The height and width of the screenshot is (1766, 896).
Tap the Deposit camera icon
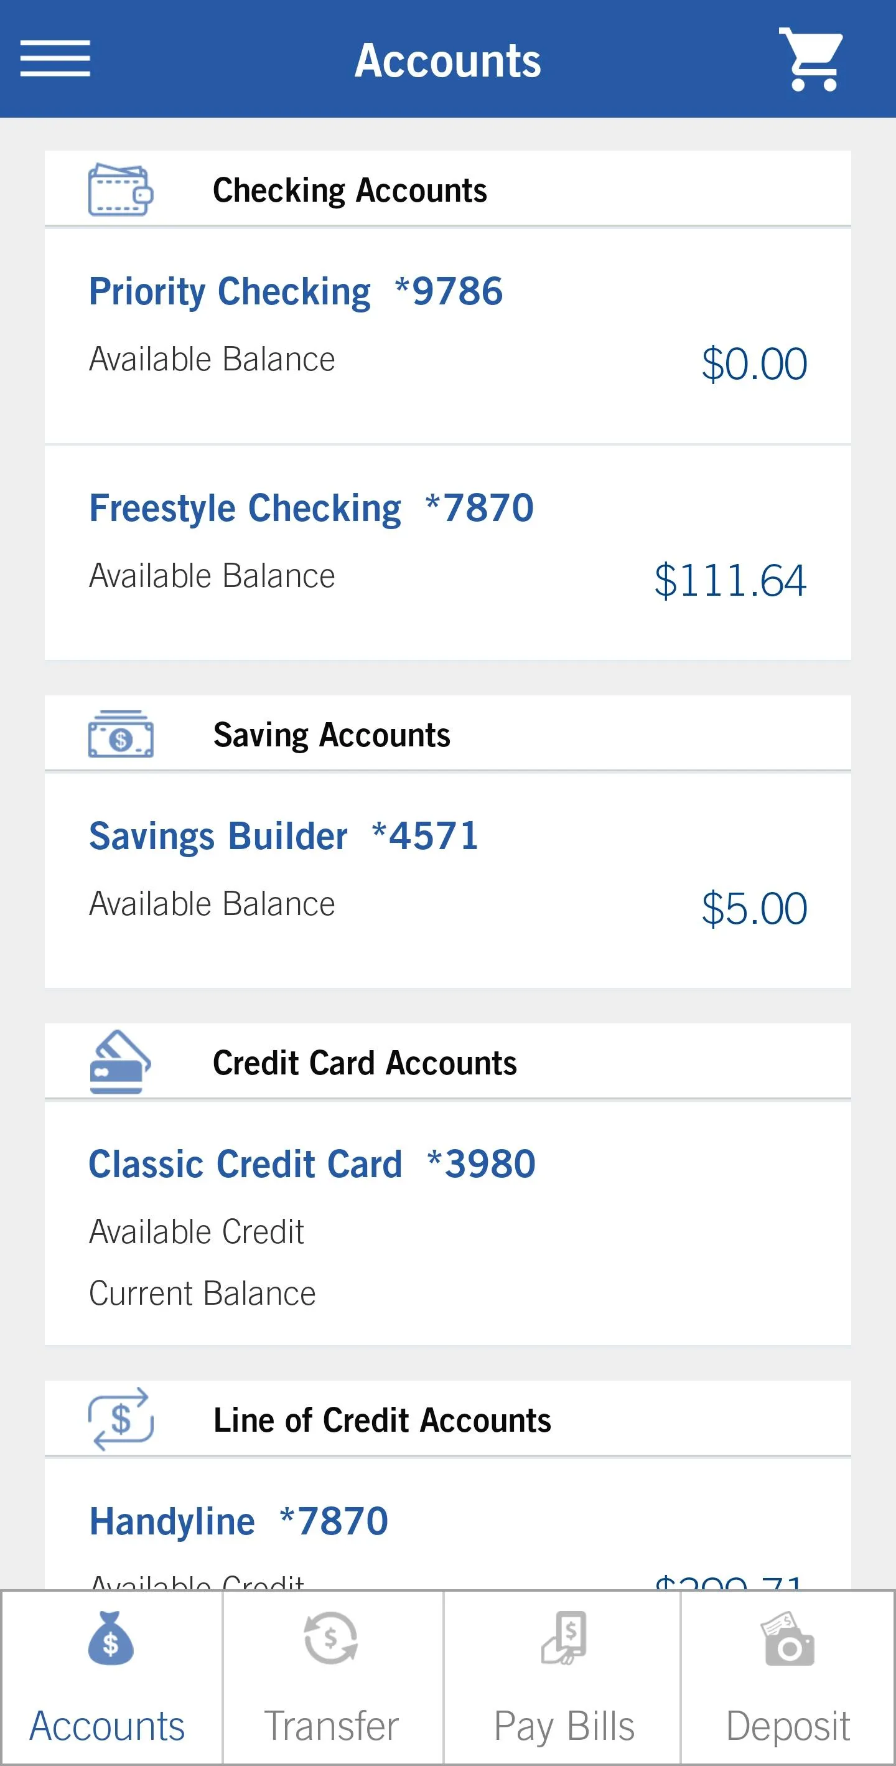(788, 1638)
